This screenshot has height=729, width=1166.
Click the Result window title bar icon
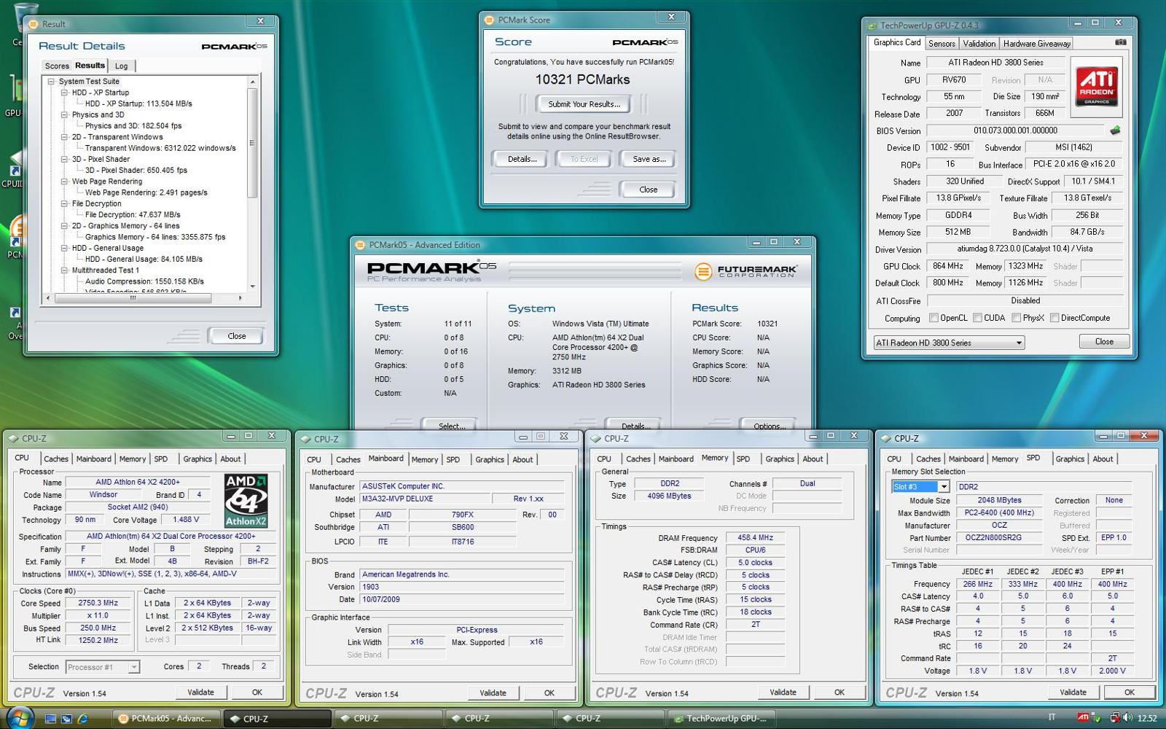pyautogui.click(x=33, y=24)
